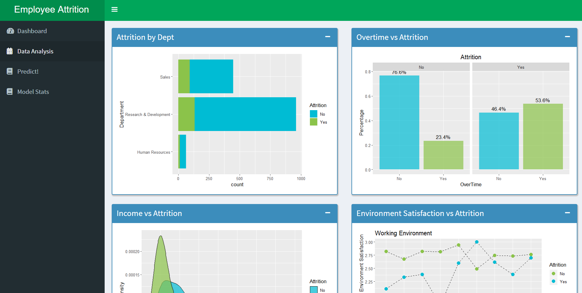Click the blue No swatch in Dept legend
Screen dimensions: 582x293
(314, 114)
